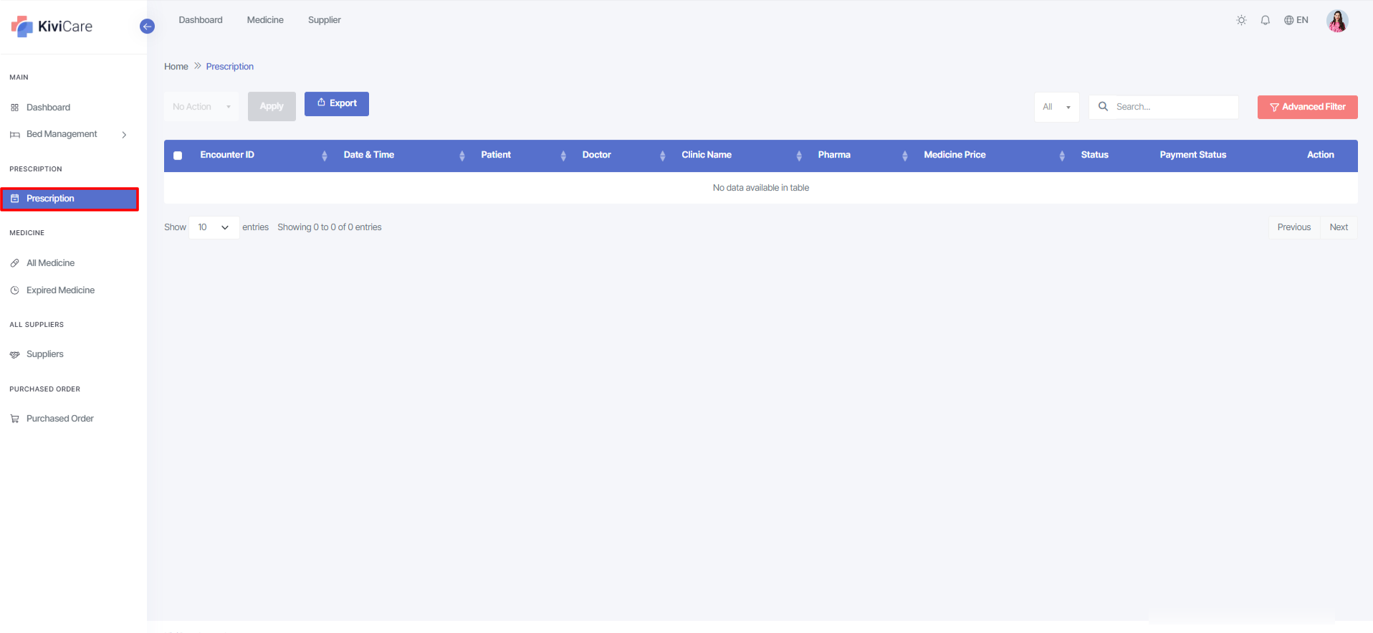The width and height of the screenshot is (1373, 633).
Task: Click the KiviCare logo
Action: (x=52, y=27)
